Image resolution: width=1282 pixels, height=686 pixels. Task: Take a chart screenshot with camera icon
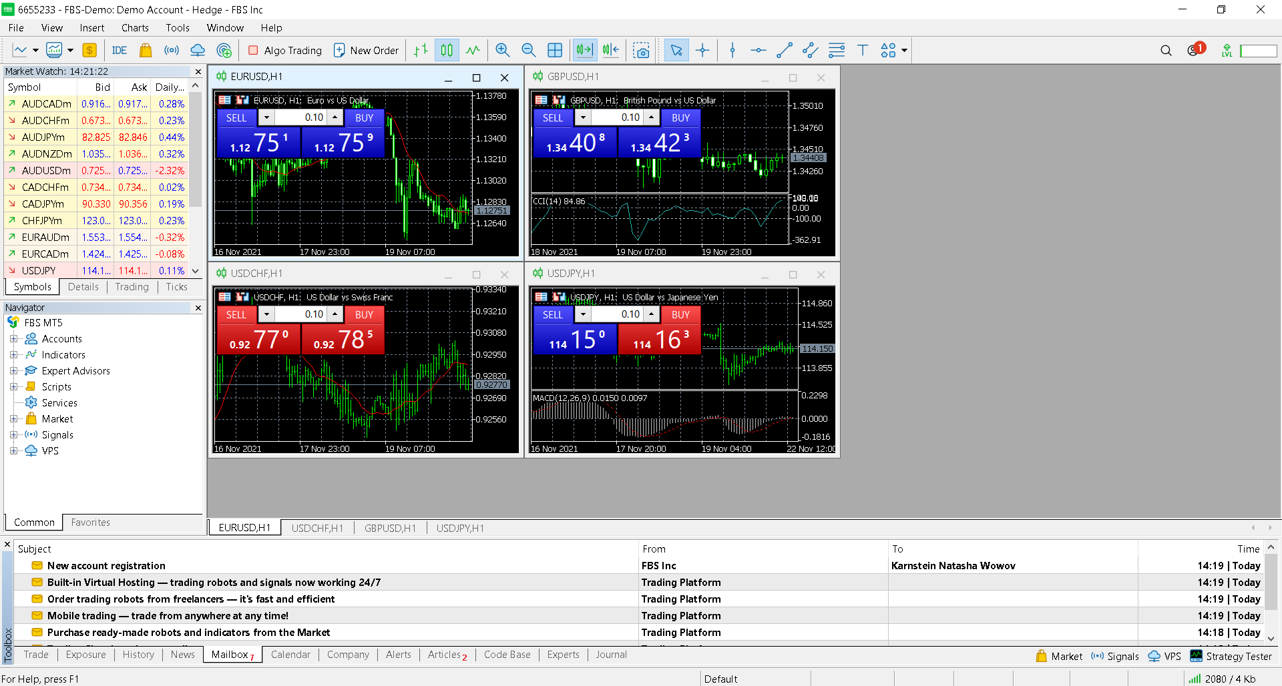click(x=641, y=50)
